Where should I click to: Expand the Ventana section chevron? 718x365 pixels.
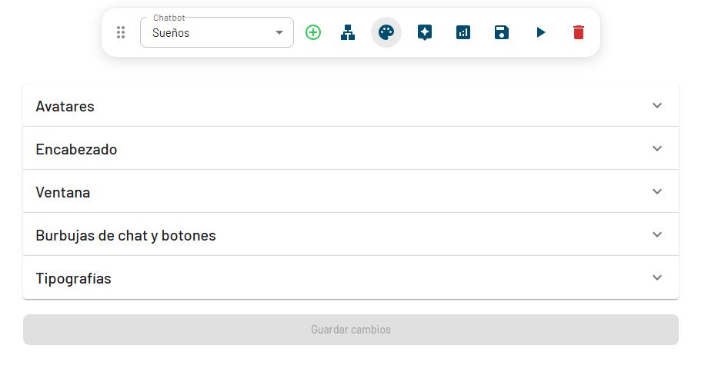click(x=656, y=191)
